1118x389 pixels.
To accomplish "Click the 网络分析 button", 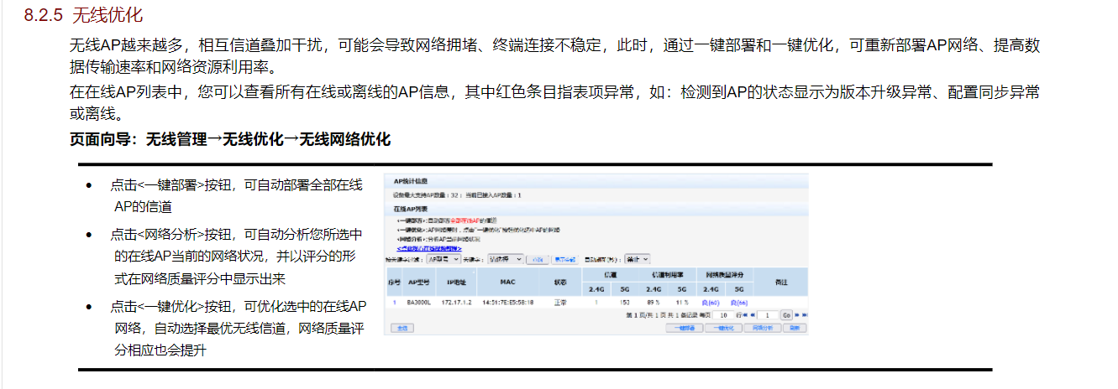I will [763, 328].
